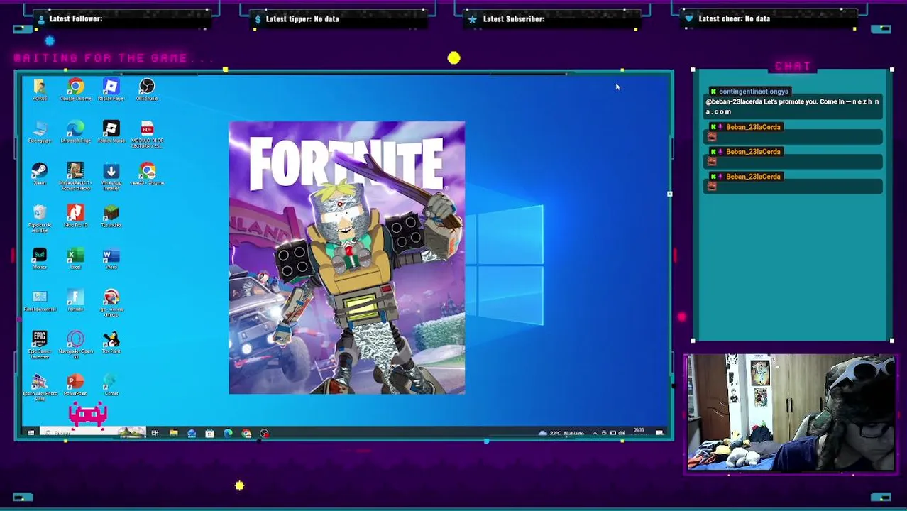The height and width of the screenshot is (511, 907).
Task: Open the Chrome profile shortcut with avatar
Action: [x=147, y=174]
